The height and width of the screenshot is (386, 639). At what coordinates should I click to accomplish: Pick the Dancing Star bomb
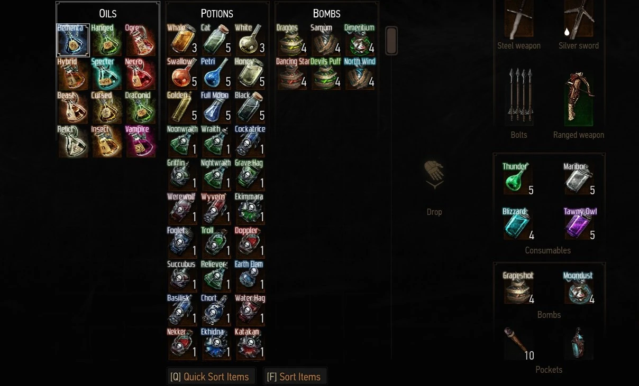tap(292, 73)
